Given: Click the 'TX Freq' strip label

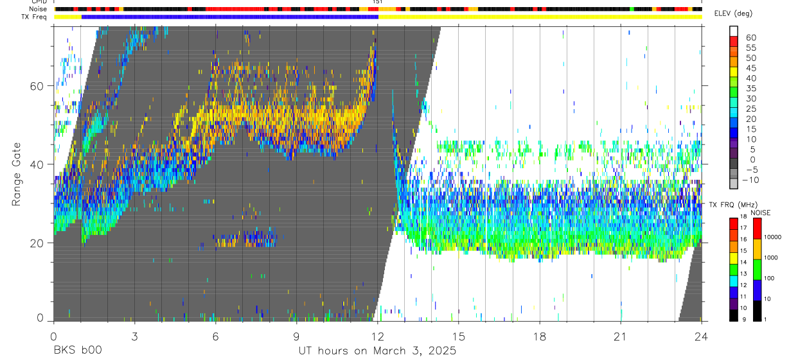Looking at the screenshot, I should 34,17.
